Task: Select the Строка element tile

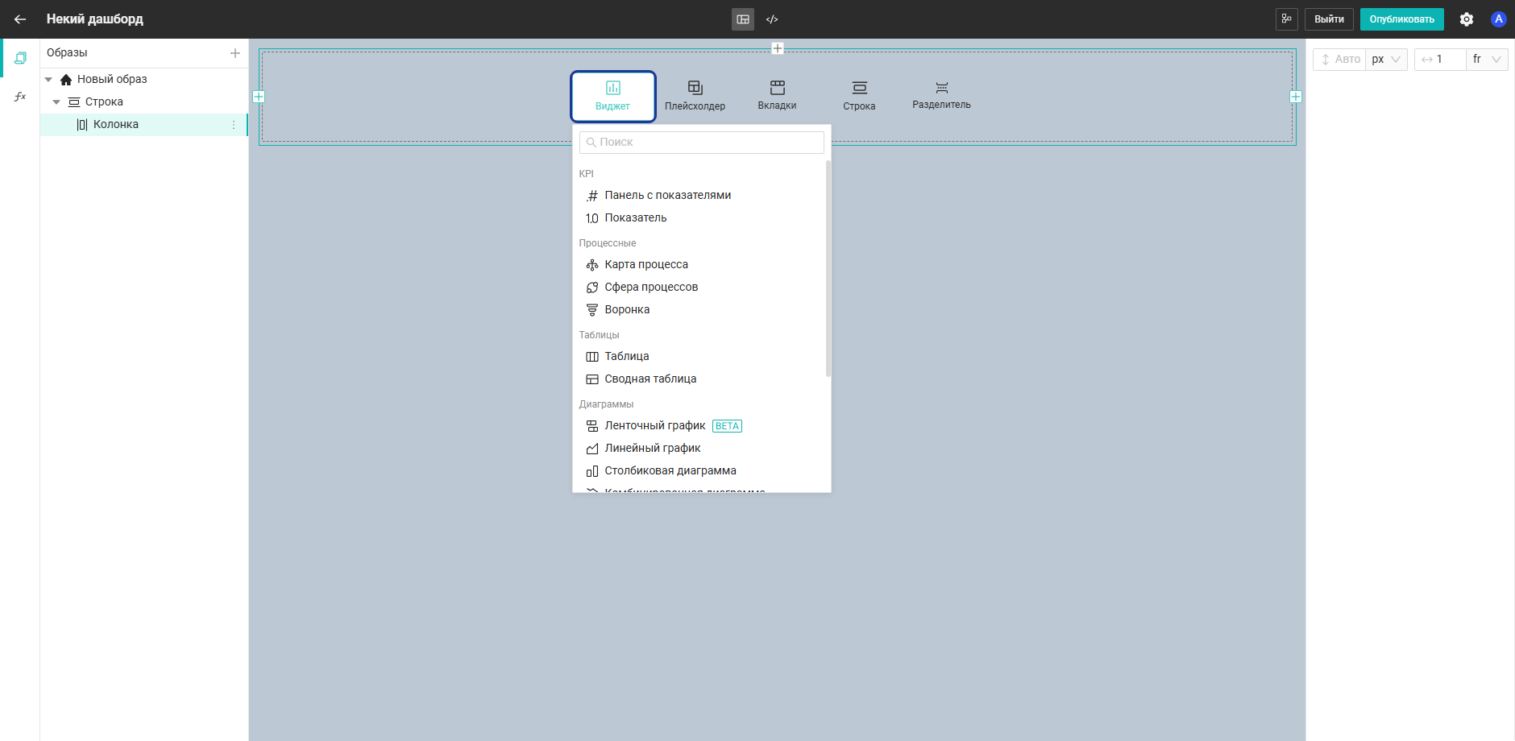Action: pos(859,96)
